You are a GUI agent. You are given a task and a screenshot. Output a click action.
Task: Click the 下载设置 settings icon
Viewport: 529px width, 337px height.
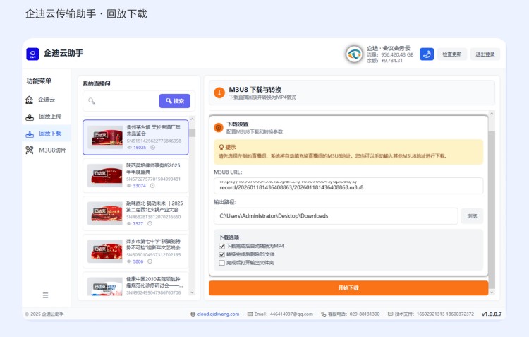(219, 127)
